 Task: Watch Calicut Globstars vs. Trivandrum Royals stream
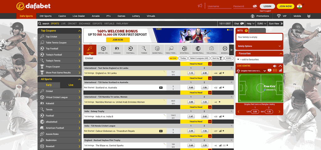161,131
